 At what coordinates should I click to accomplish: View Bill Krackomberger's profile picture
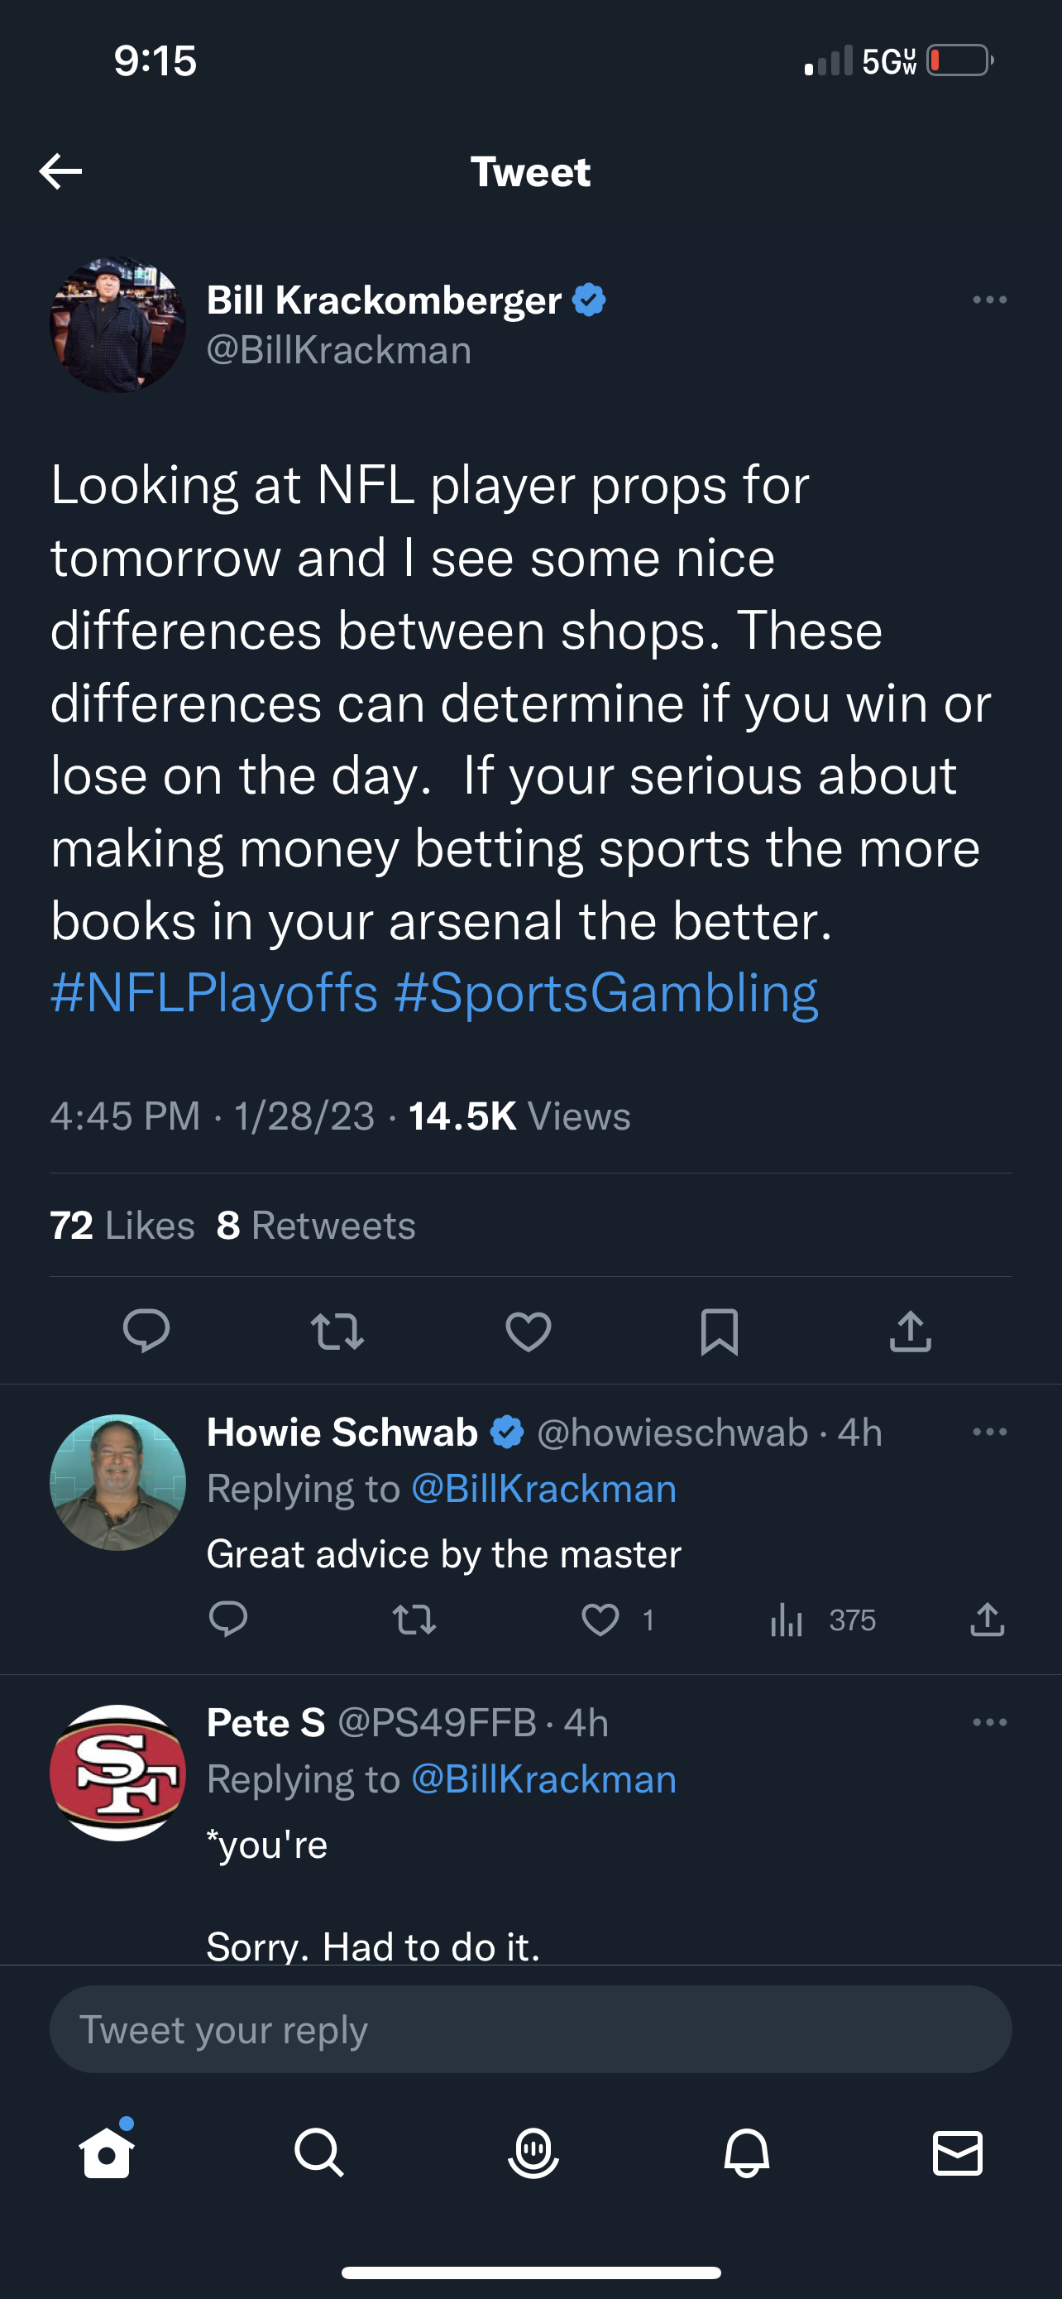tap(117, 325)
